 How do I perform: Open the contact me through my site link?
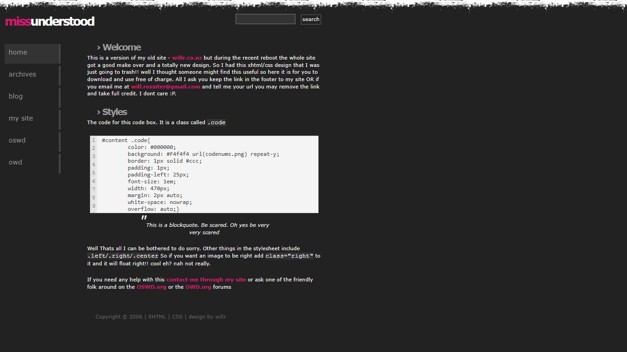[x=206, y=280]
